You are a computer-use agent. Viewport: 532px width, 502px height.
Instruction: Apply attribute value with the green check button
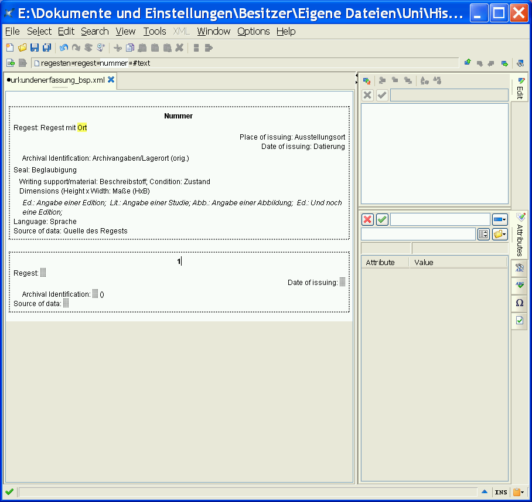pyautogui.click(x=383, y=219)
